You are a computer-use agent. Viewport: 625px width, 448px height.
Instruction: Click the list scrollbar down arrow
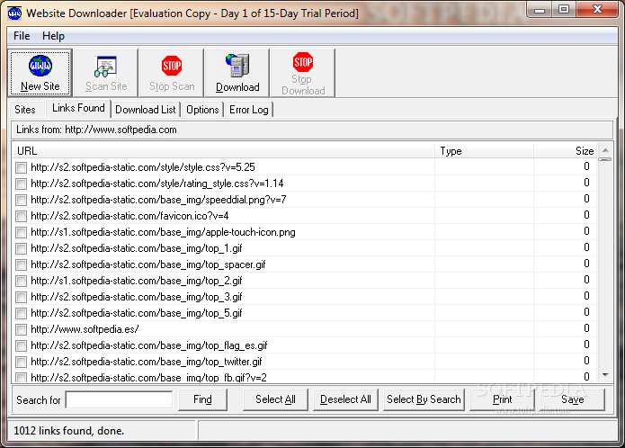[605, 374]
